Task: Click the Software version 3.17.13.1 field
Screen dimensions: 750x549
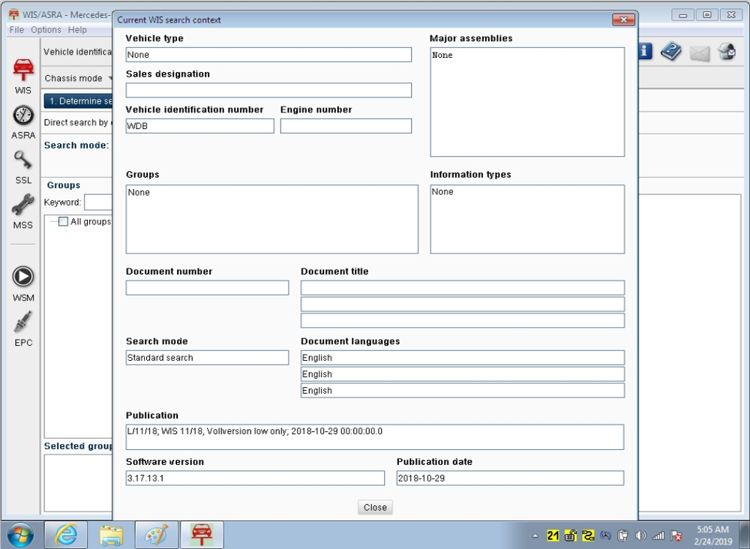Action: (255, 478)
